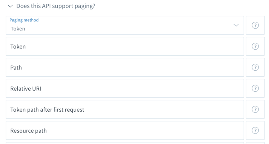Click the cut-off field beneath Resource path
Screen dimensions: 269x144
[125, 143]
